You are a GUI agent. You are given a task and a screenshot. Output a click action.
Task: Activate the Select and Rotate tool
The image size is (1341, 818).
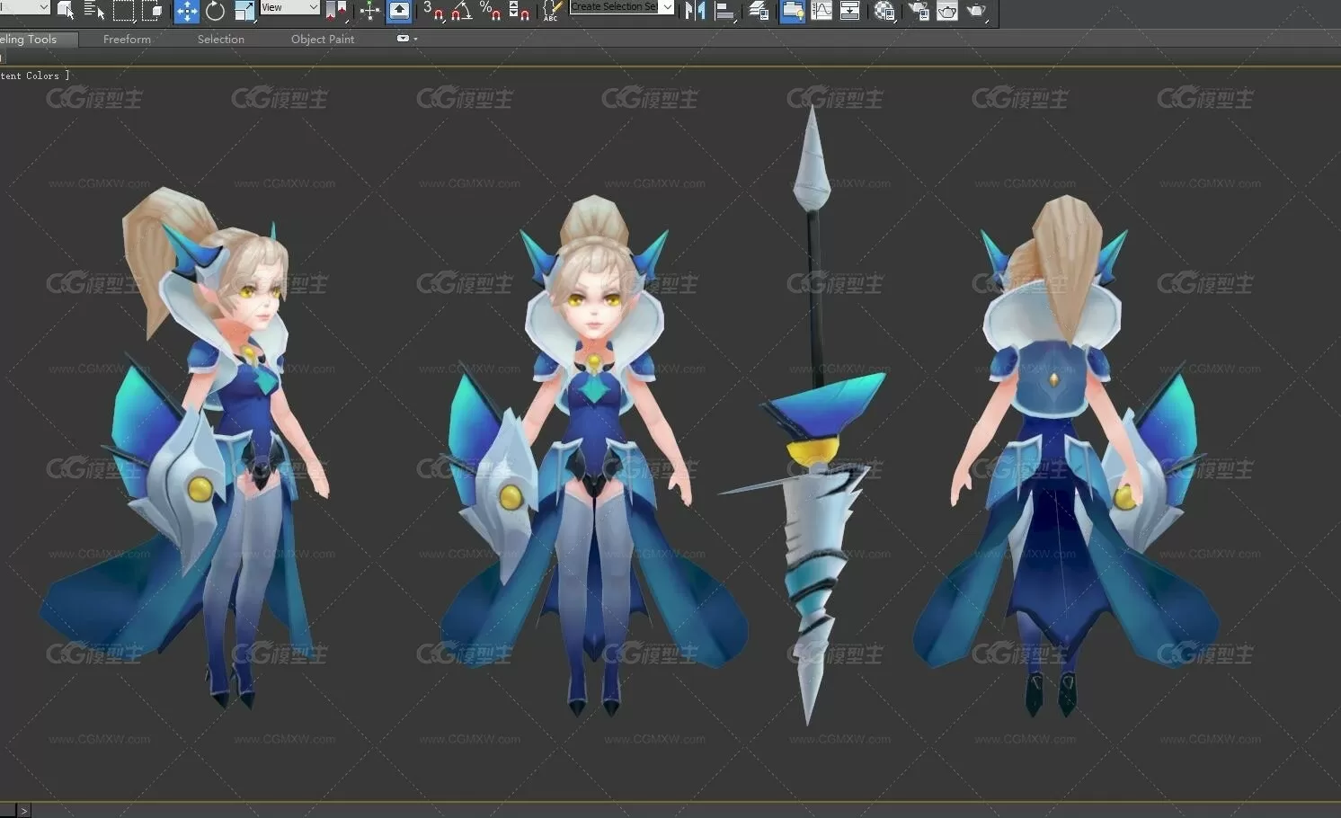[215, 11]
